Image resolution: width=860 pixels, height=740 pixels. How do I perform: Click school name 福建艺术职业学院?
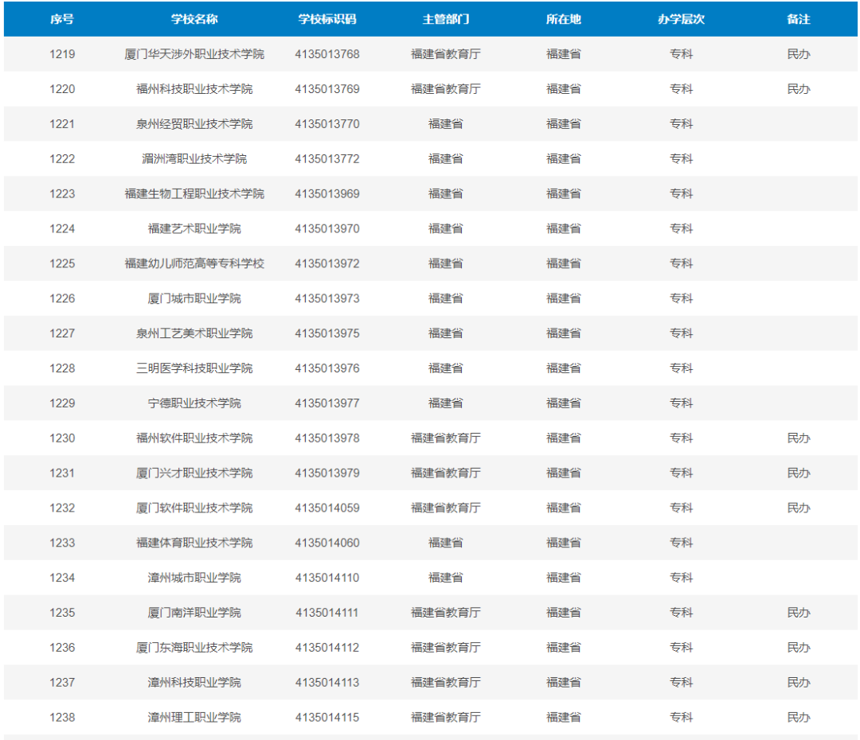[194, 228]
